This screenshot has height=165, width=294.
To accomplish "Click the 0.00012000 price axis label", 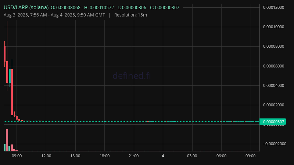I will [x=273, y=7].
